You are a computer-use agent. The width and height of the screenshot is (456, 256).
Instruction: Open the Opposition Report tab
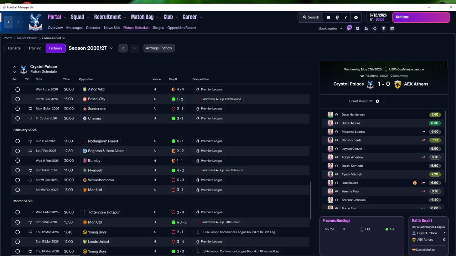[x=182, y=28]
